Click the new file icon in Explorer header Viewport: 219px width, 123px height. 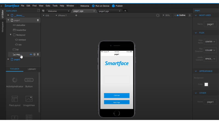click(38, 11)
